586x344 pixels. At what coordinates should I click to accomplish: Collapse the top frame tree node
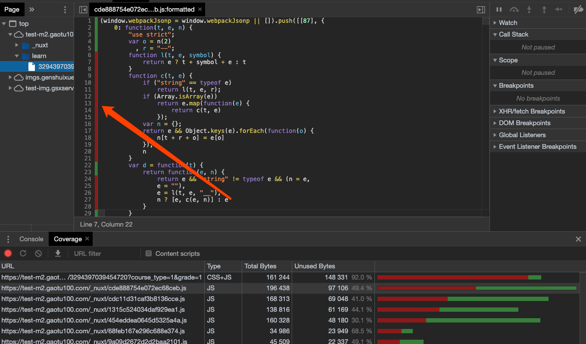(4, 24)
